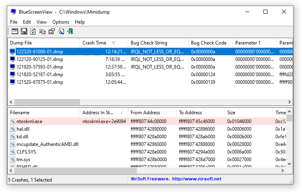Open the nirsoft.net link in status bar
302x194 pixels.
(x=197, y=179)
